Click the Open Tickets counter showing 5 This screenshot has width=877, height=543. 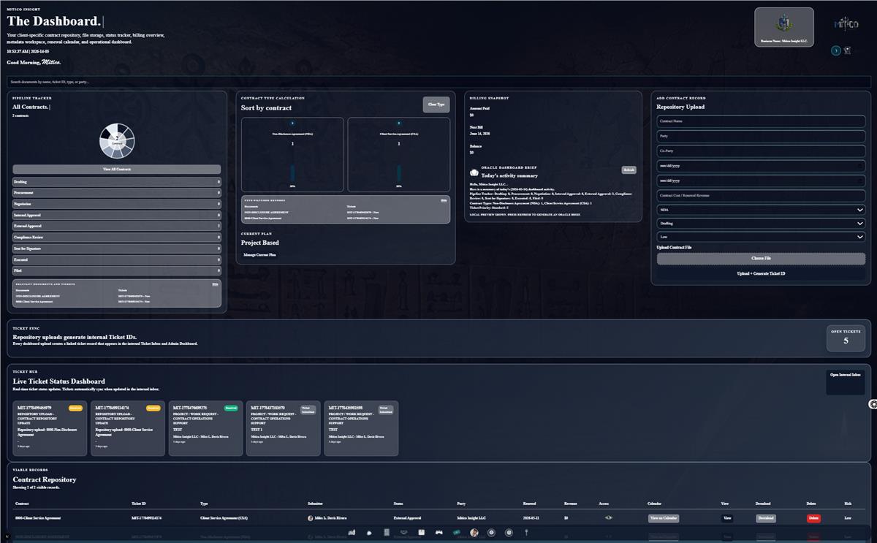(x=846, y=338)
